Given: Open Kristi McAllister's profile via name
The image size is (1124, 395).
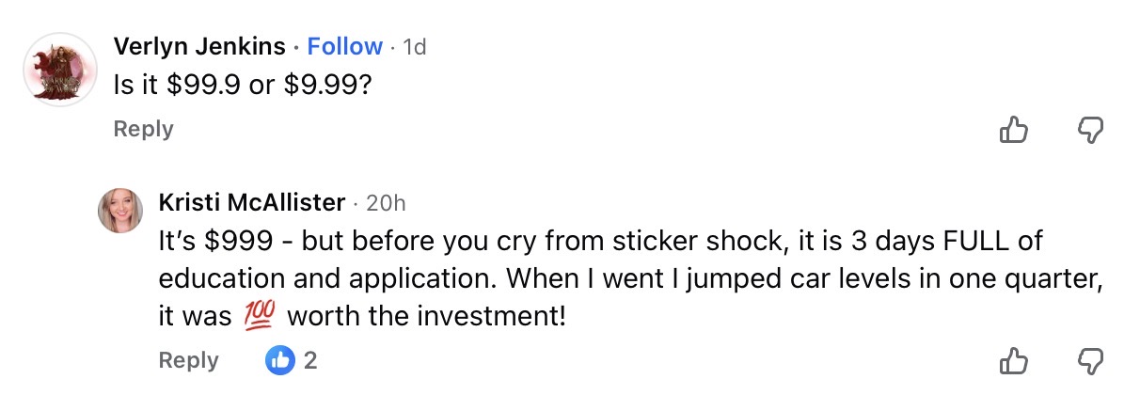Looking at the screenshot, I should coord(252,202).
